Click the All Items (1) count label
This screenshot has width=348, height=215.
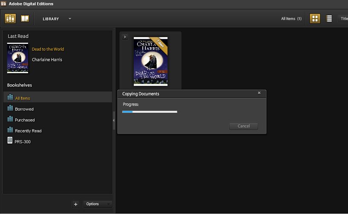pyautogui.click(x=291, y=19)
